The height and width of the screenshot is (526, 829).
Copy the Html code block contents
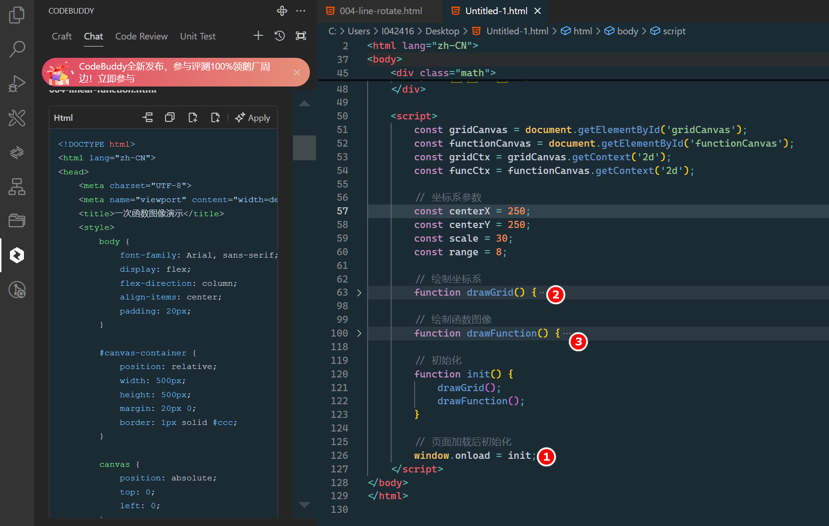coord(170,118)
